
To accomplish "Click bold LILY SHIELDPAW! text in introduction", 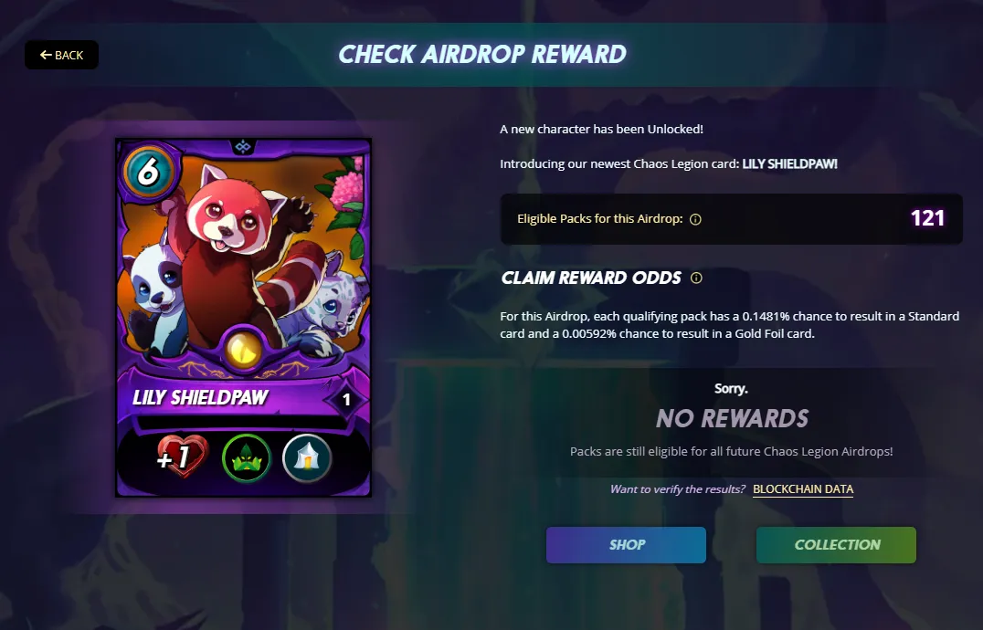I will click(790, 164).
